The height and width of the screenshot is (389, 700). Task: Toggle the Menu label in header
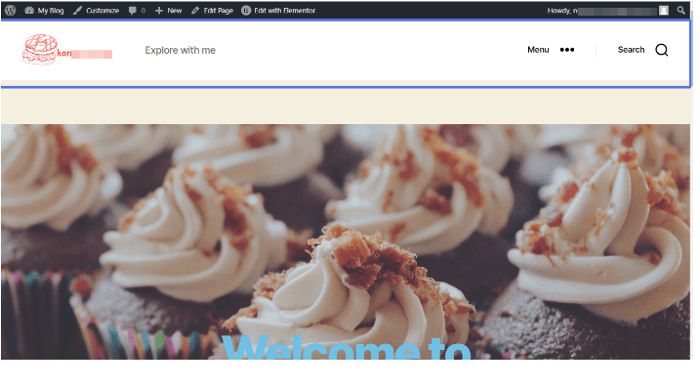click(x=538, y=50)
